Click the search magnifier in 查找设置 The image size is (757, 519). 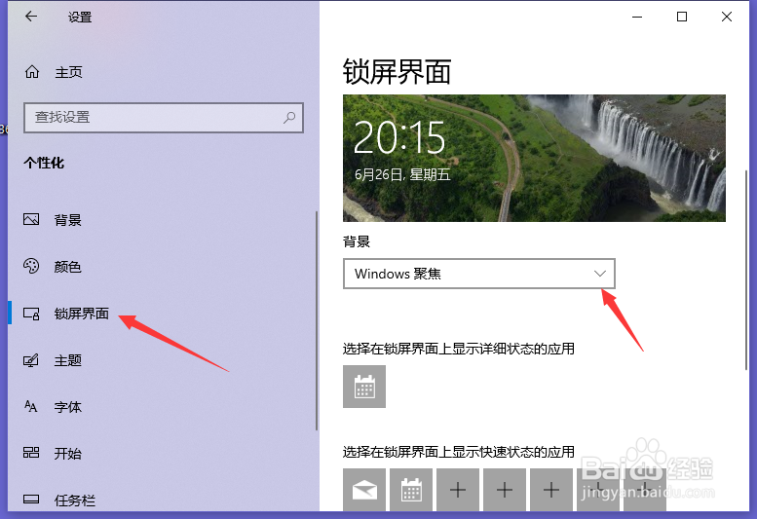coord(289,117)
